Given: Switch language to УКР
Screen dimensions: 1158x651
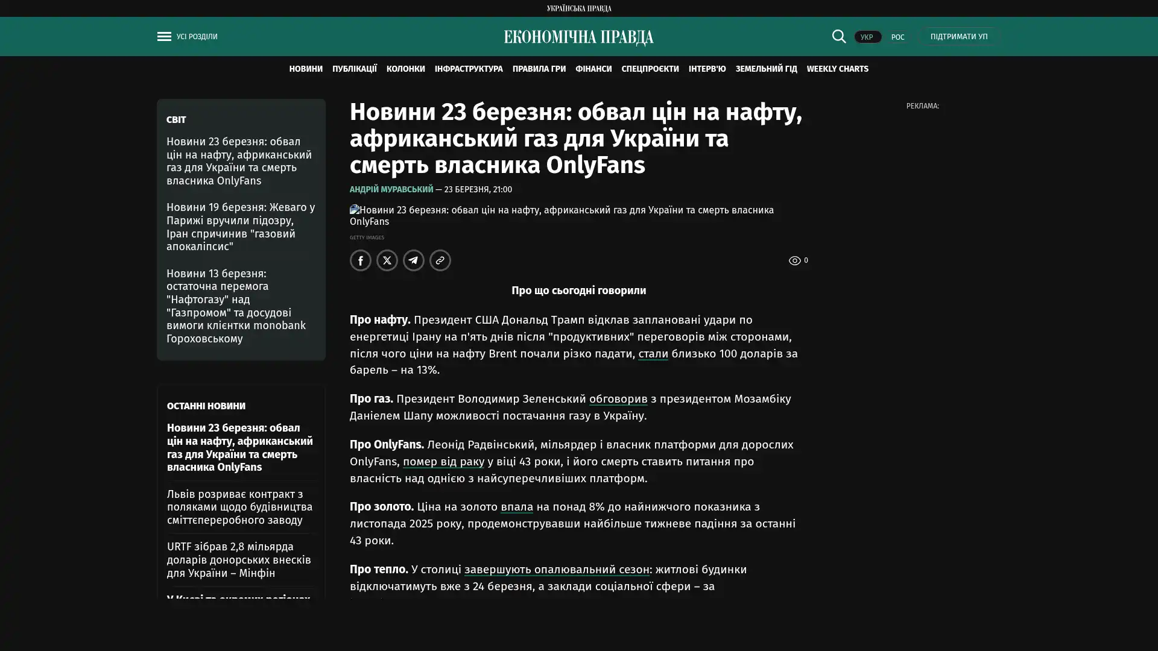Looking at the screenshot, I should pyautogui.click(x=867, y=37).
